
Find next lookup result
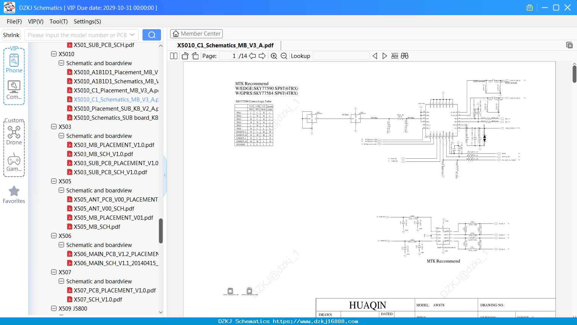pyautogui.click(x=385, y=56)
